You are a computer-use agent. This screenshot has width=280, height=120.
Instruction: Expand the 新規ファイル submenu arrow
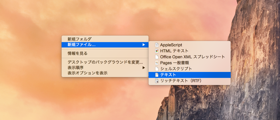pos(144,45)
